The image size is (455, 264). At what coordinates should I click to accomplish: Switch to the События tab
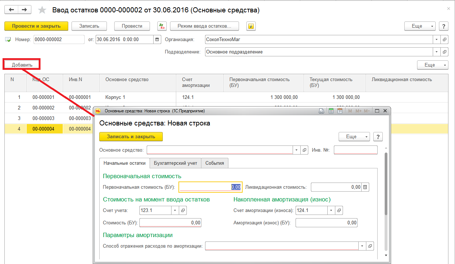click(x=215, y=163)
